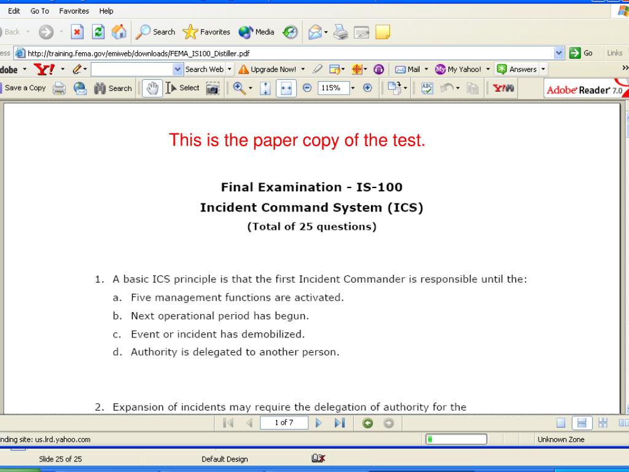
Task: Open the address bar dropdown
Action: coord(559,53)
